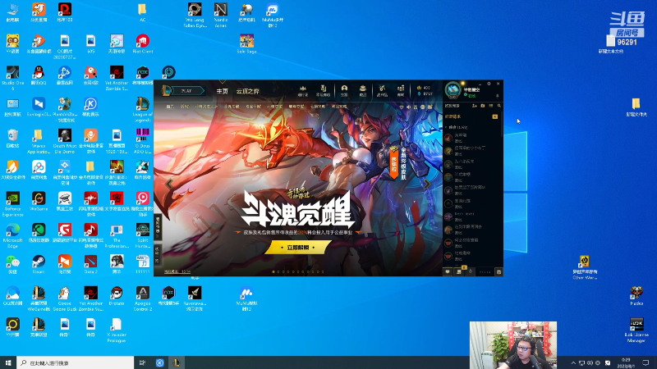Click League of Legends taskbar icon
Viewport: 657px width, 369px height.
(x=177, y=362)
